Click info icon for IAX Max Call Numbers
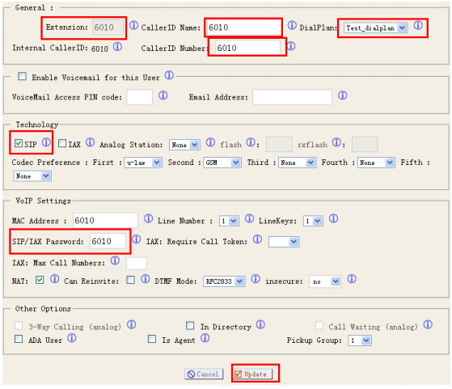This screenshot has height=389, width=452. [115, 260]
